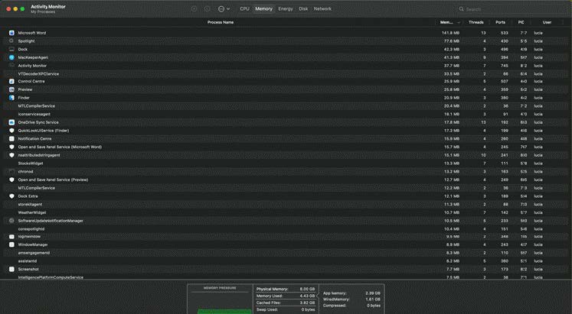Click the MacKeeperAgent process icon
This screenshot has width=572, height=314.
11,57
